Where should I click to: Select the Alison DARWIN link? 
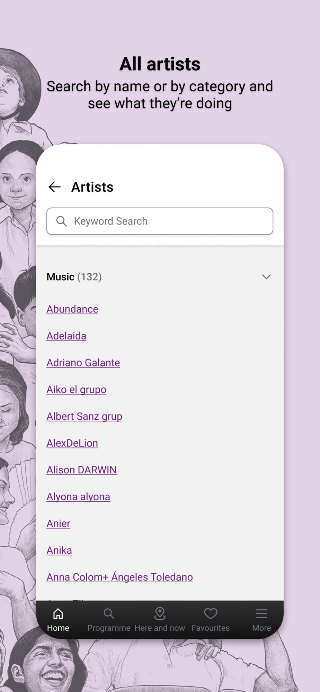pyautogui.click(x=81, y=470)
